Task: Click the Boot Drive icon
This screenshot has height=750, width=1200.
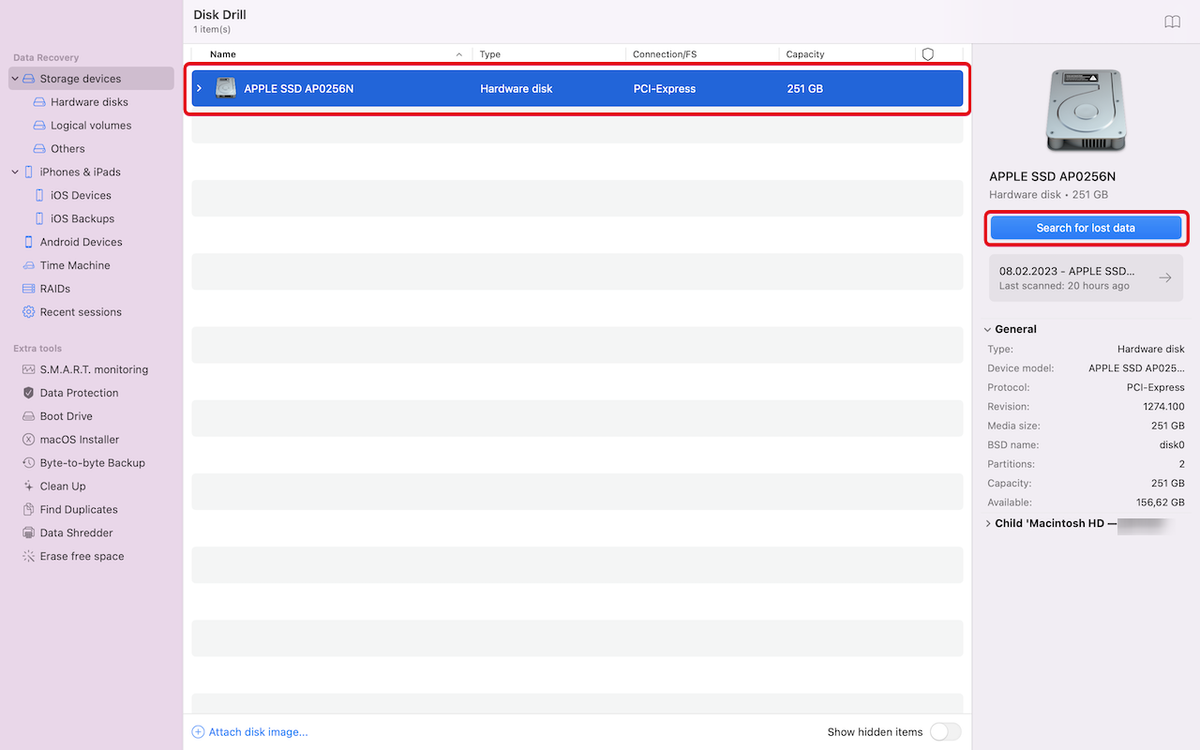Action: pyautogui.click(x=28, y=416)
